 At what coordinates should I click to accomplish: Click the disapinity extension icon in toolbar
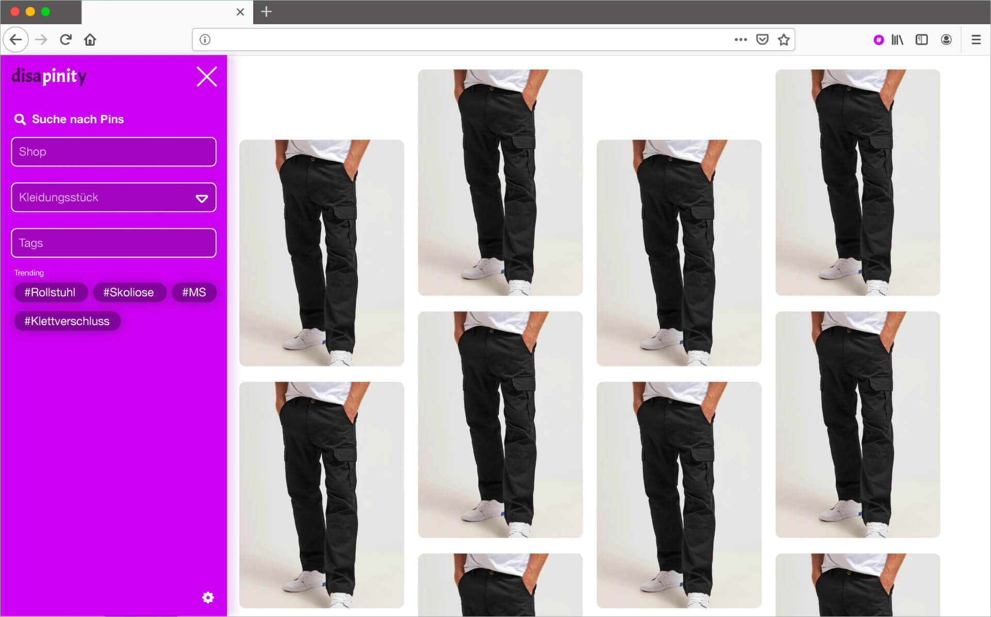click(879, 40)
